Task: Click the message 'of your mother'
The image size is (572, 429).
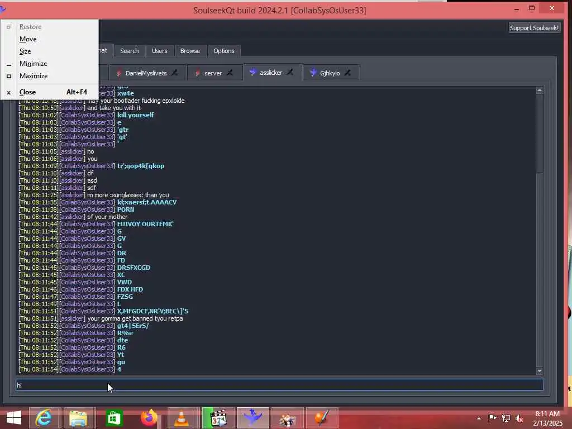Action: pyautogui.click(x=107, y=217)
